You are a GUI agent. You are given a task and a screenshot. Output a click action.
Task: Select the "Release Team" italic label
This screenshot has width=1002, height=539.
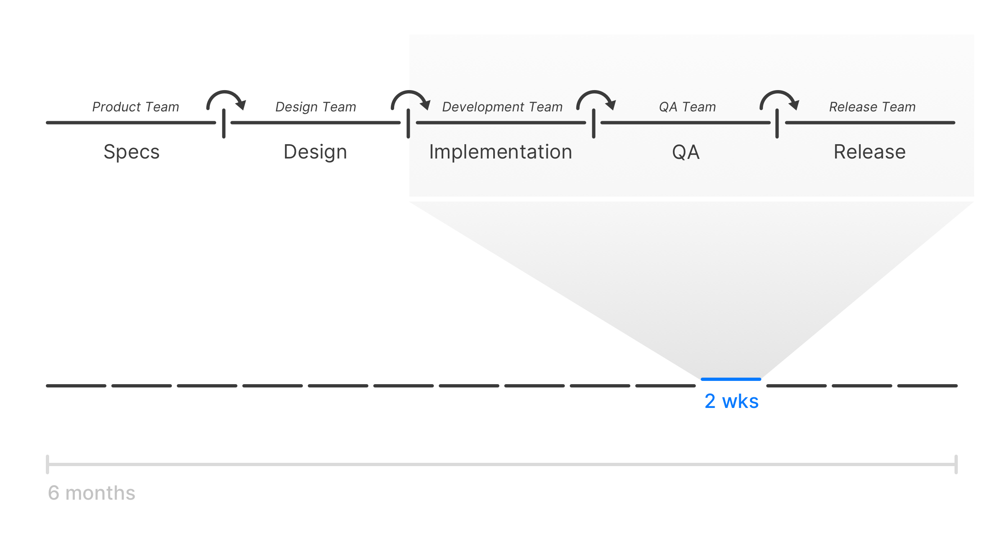[872, 107]
